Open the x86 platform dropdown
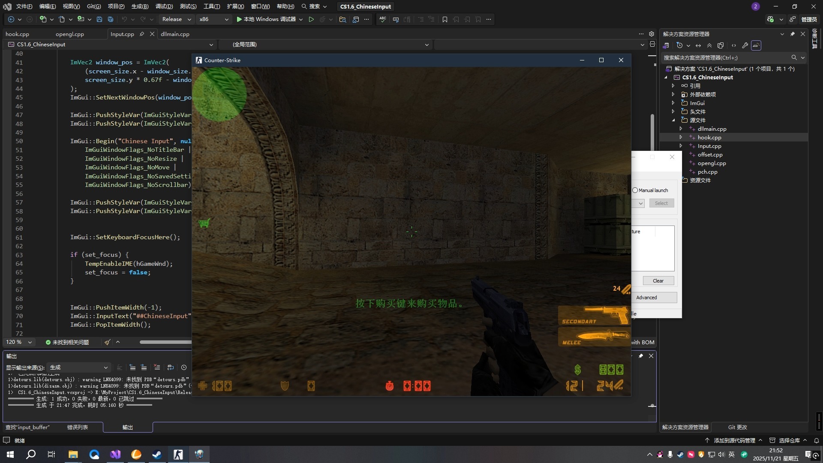 point(214,19)
